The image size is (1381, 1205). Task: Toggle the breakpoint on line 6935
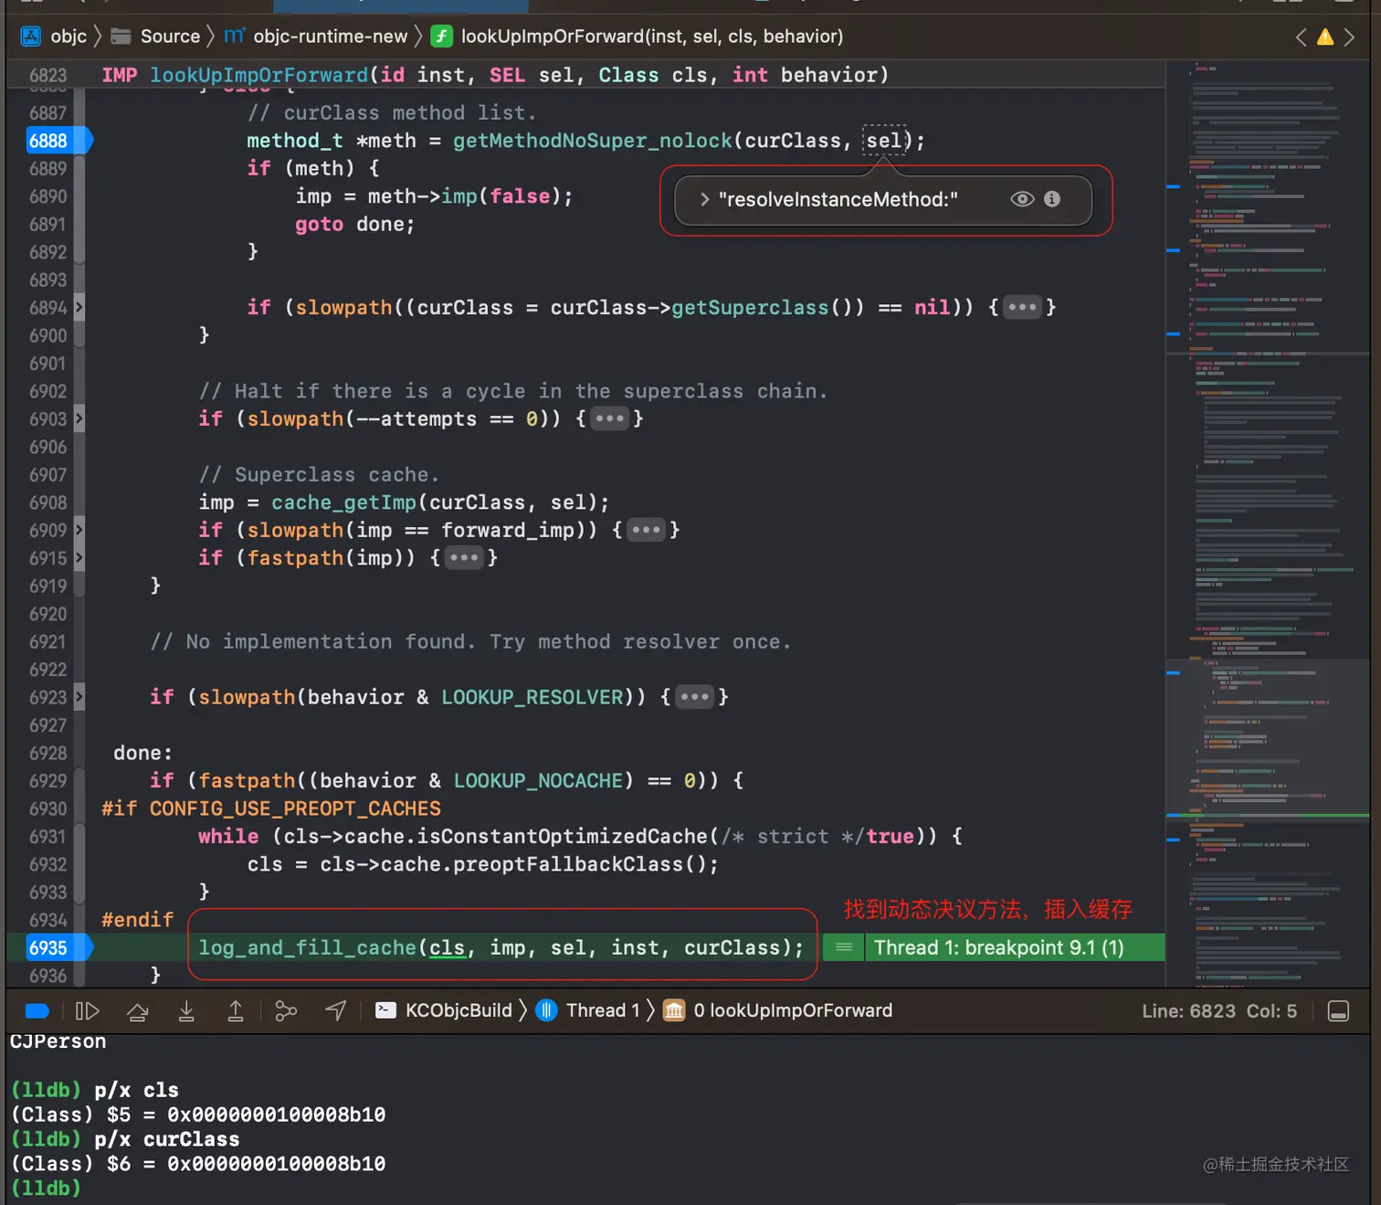(58, 948)
